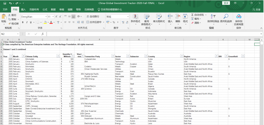Screen dimensions: 264x125
Task: Click the Format cells (格式) icon
Action: tap(185, 16)
